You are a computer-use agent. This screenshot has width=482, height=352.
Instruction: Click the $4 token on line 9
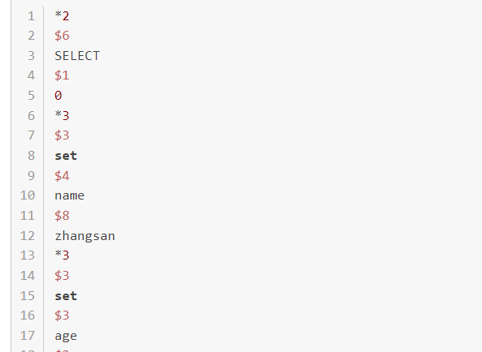click(x=62, y=176)
